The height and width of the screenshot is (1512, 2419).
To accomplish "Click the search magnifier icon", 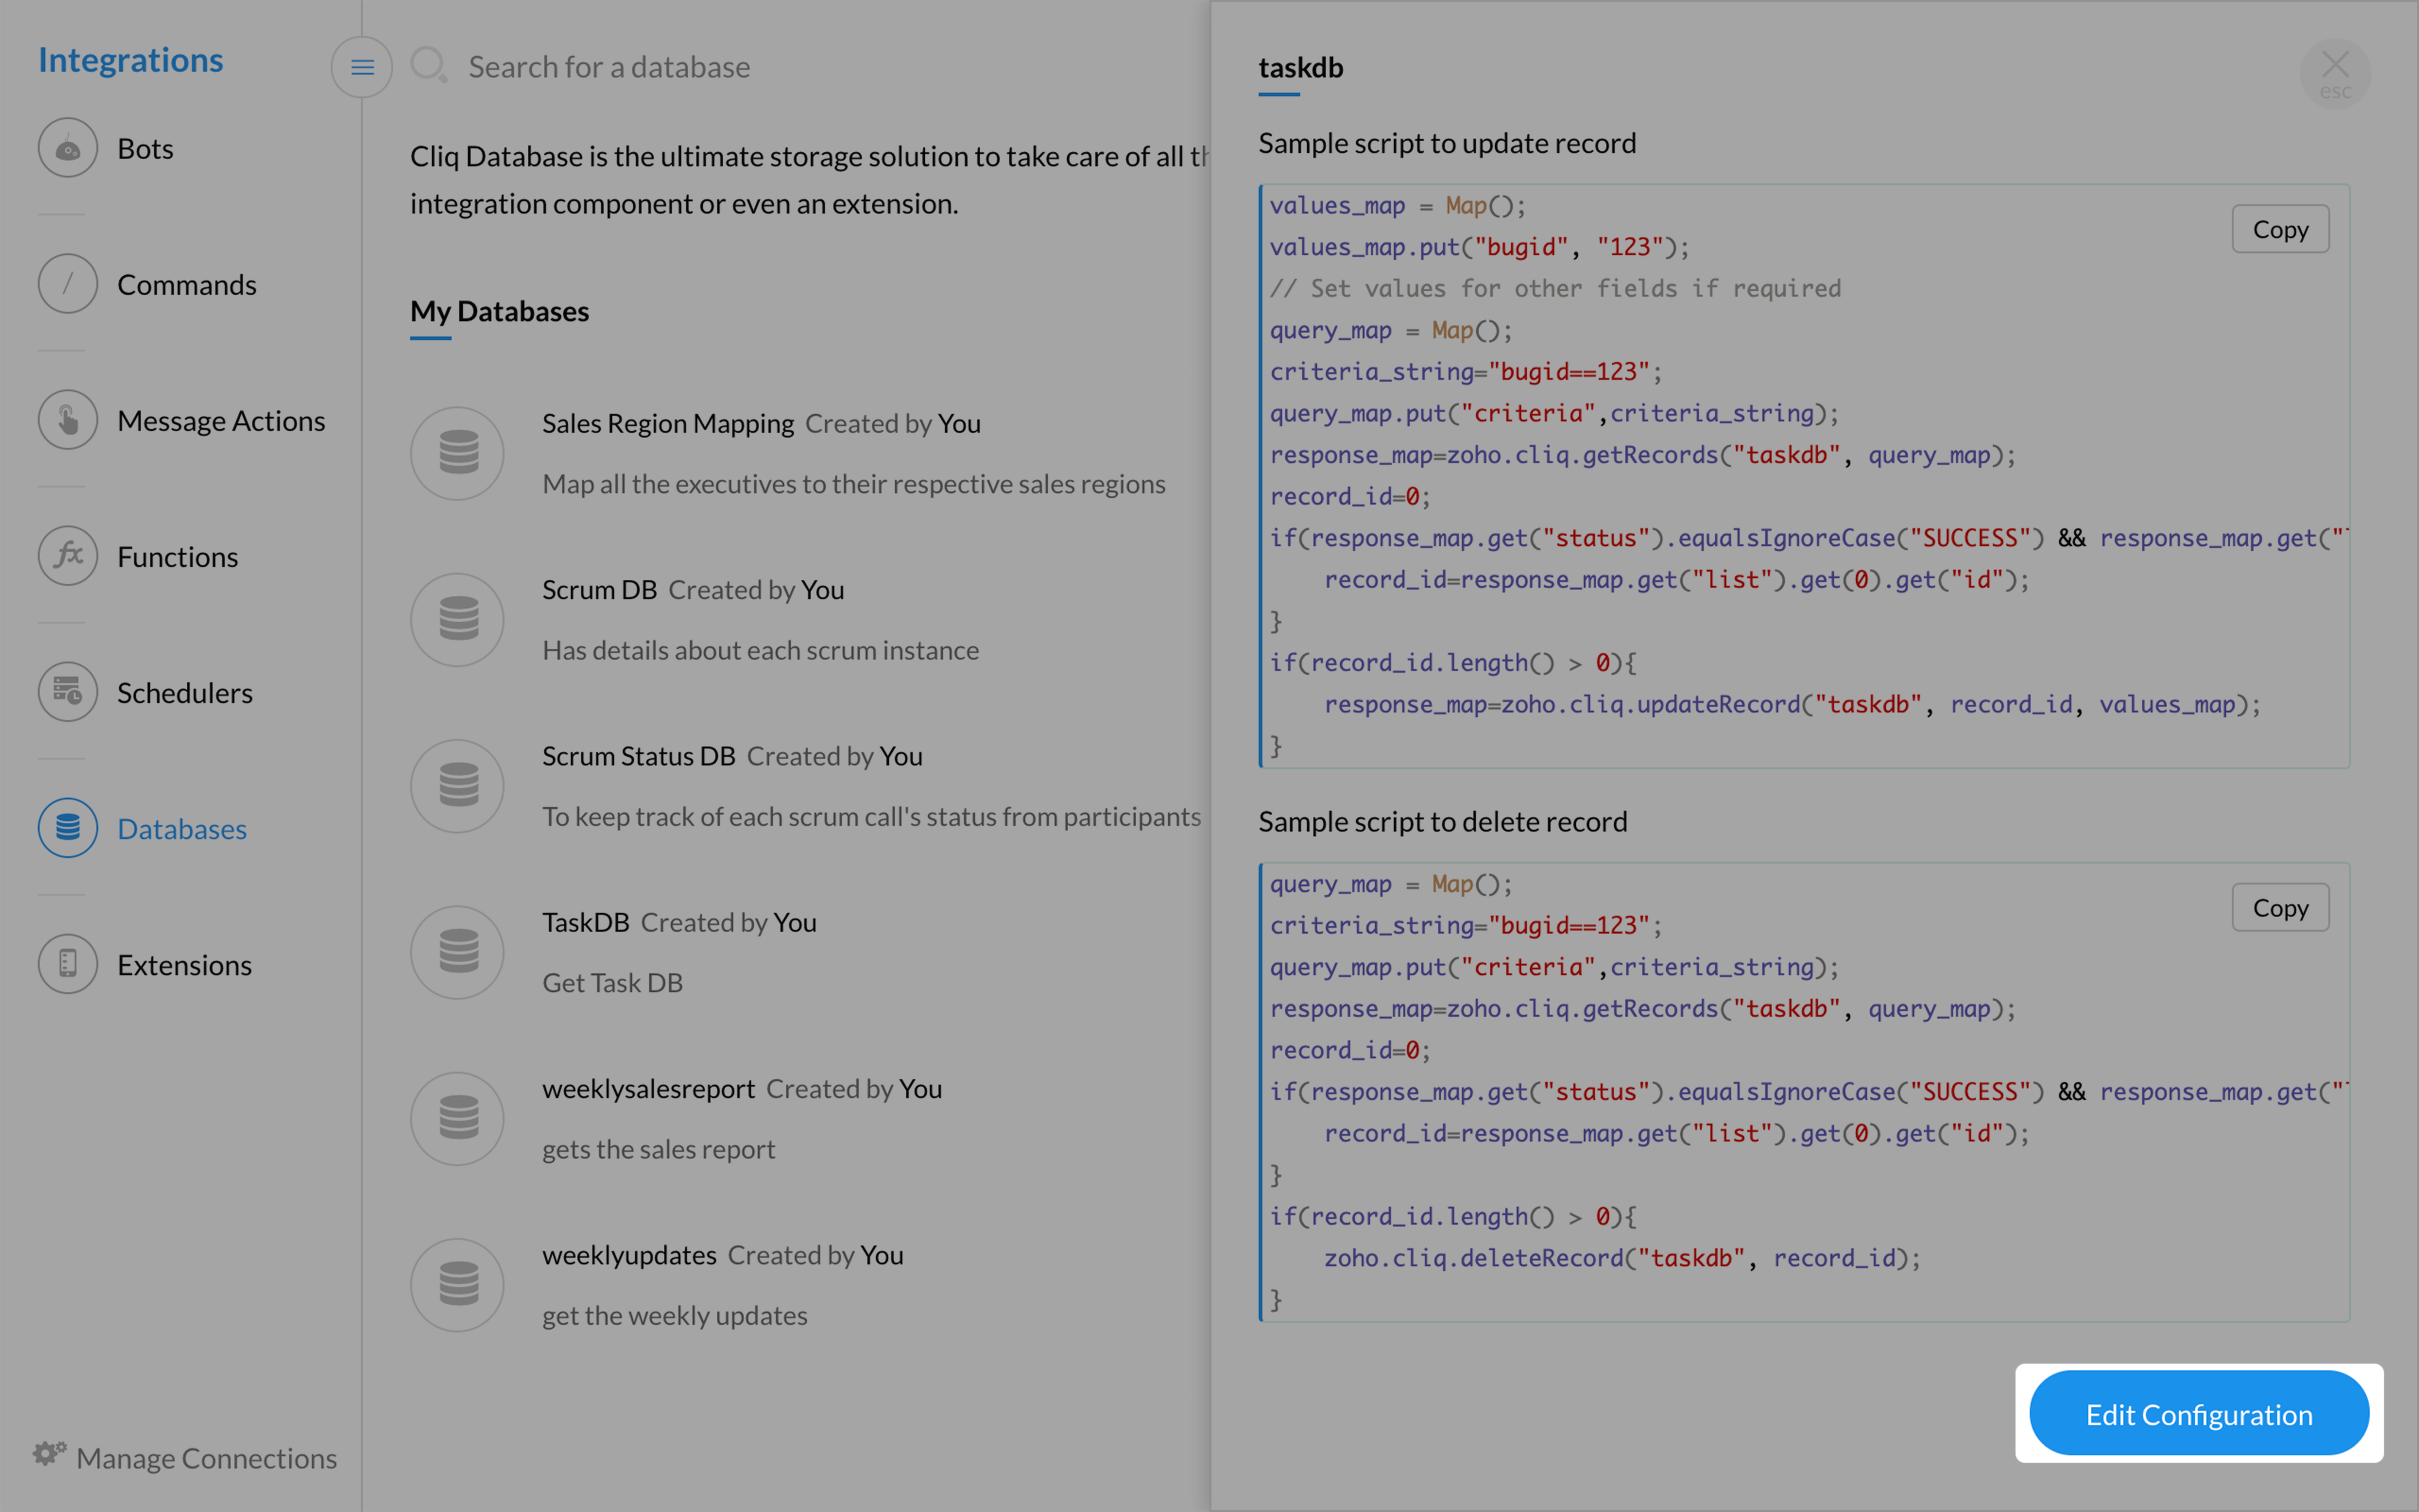I will (x=429, y=66).
